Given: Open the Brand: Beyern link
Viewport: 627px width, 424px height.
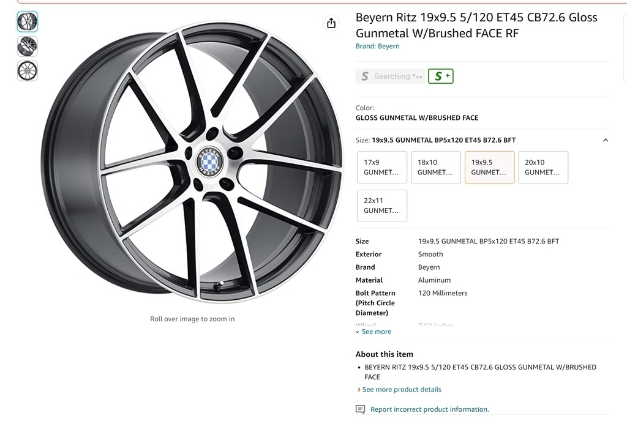Looking at the screenshot, I should tap(377, 46).
